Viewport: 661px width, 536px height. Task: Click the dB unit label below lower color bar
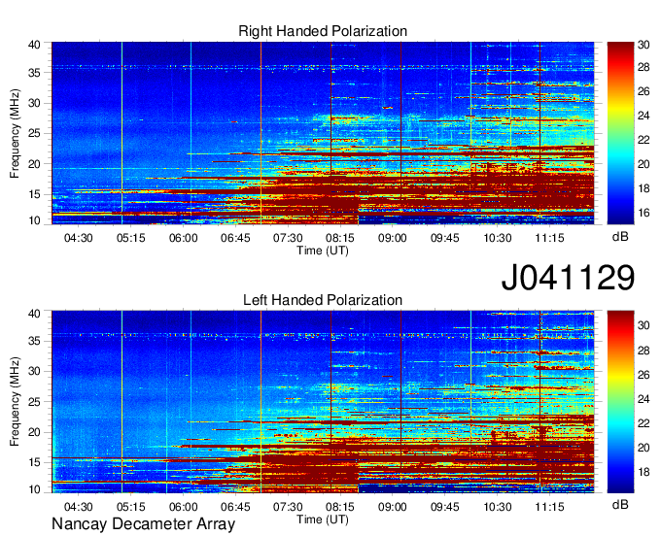(620, 504)
